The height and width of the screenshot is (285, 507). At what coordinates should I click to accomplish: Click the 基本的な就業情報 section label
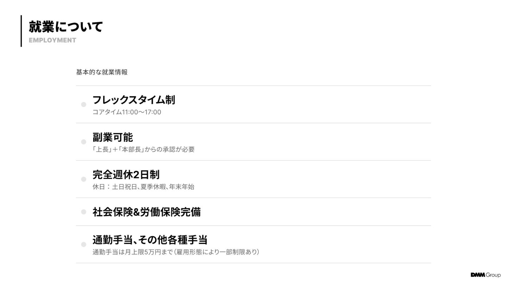click(x=102, y=72)
